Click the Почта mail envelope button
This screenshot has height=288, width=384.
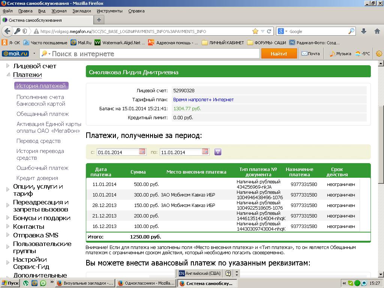click(x=310, y=54)
